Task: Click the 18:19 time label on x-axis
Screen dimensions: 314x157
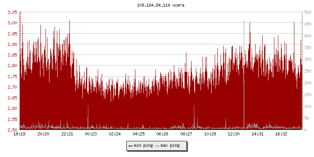Action: click(20, 134)
